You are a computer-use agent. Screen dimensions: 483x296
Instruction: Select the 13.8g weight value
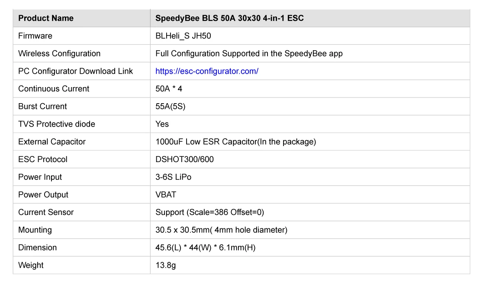coord(165,265)
